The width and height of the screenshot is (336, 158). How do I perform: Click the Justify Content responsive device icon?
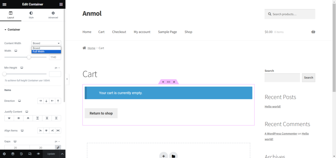(27, 112)
